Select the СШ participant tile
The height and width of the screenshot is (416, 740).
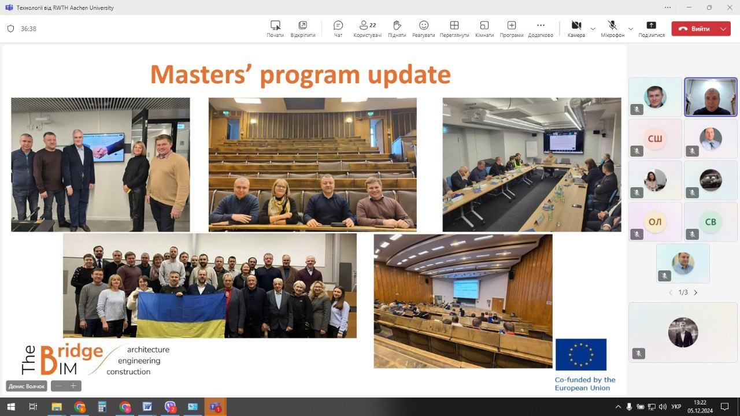[x=655, y=139]
